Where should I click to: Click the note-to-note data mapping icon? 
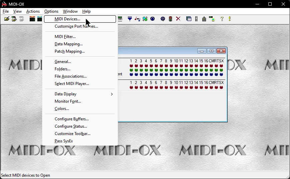[137, 19]
